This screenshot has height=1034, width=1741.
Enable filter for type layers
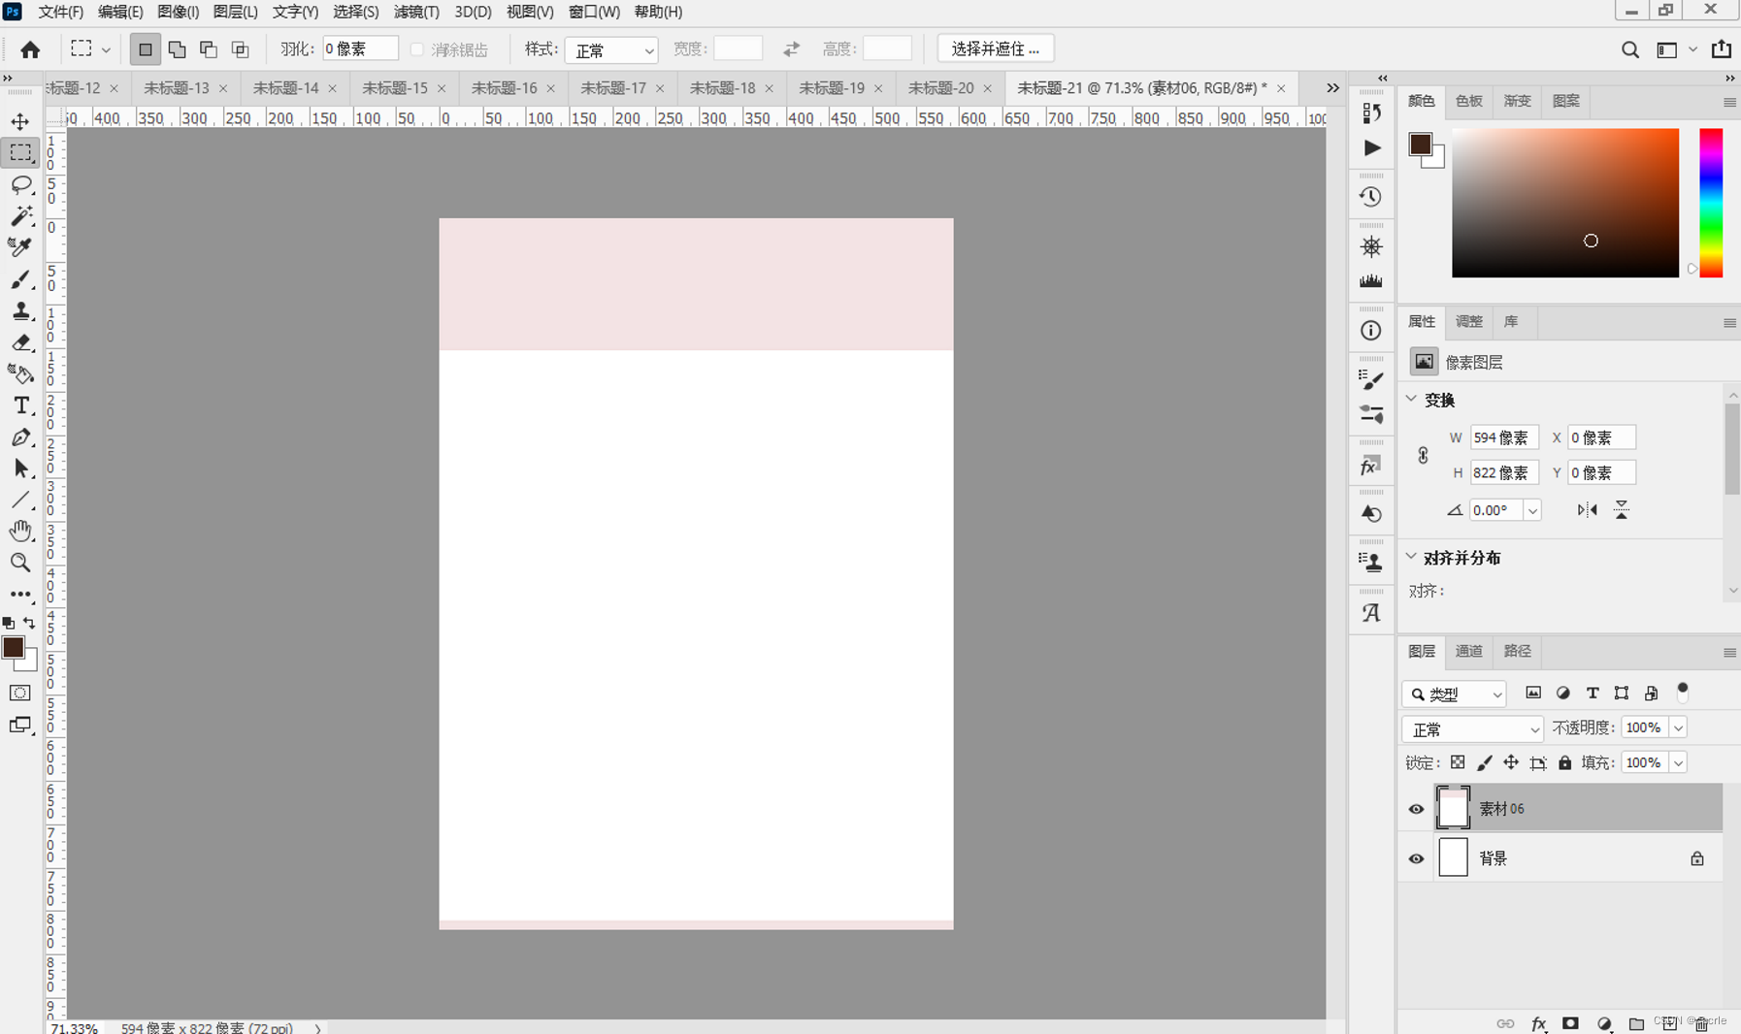click(x=1593, y=693)
